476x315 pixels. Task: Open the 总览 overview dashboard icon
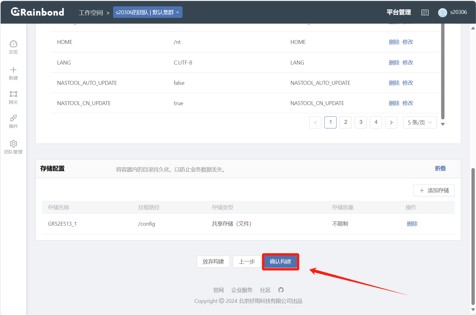[13, 44]
